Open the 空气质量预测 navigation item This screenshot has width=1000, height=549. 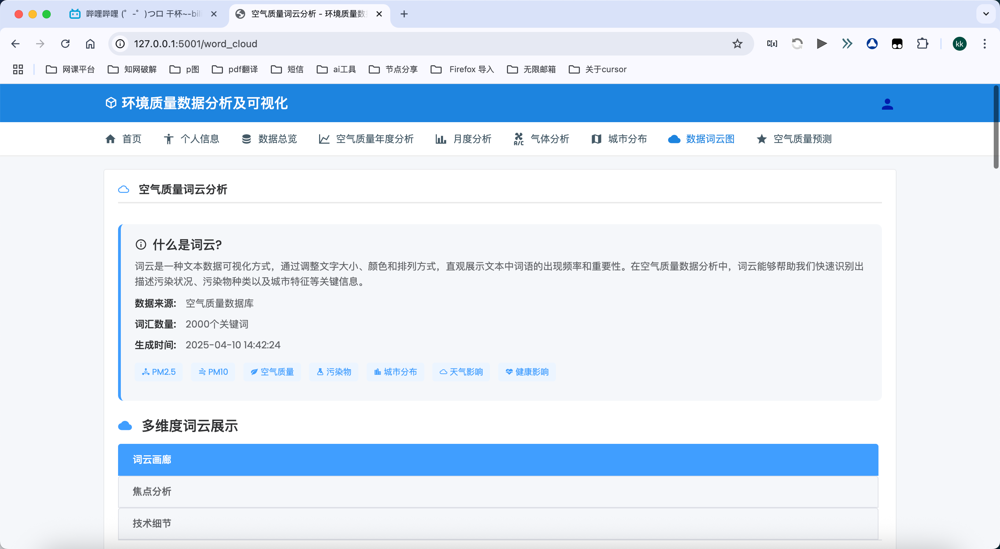coord(794,139)
